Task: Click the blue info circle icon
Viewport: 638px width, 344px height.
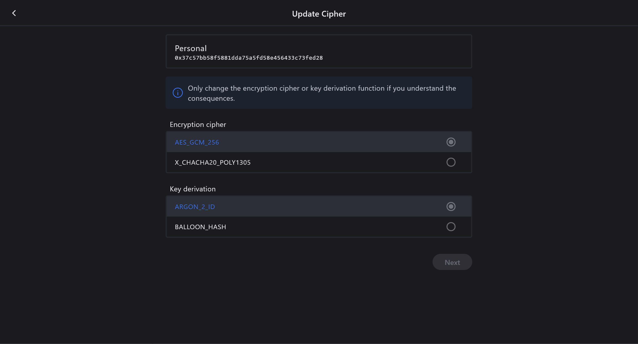Action: 178,93
